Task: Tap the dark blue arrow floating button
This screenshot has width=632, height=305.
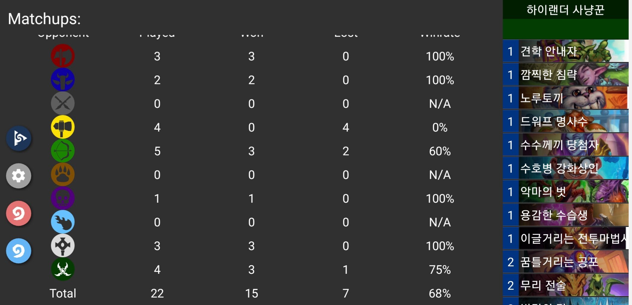Action: pos(19,138)
